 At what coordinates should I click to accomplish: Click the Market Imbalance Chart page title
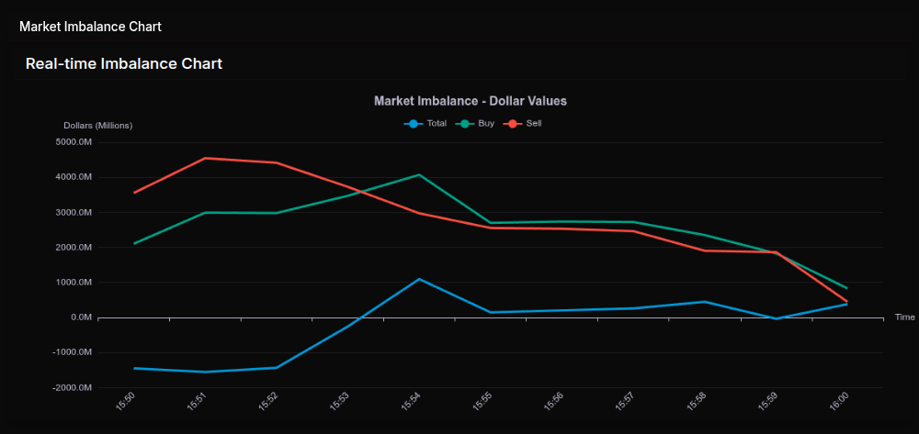[x=90, y=27]
